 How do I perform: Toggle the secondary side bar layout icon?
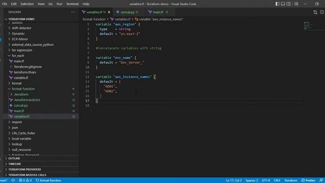(x=288, y=4)
